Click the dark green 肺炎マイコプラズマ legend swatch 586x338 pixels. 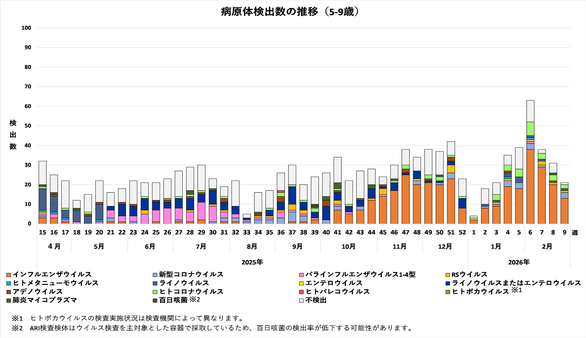(x=9, y=300)
